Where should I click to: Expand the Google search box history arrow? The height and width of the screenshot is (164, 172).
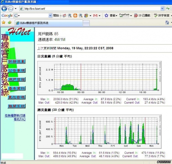tap(50, 16)
